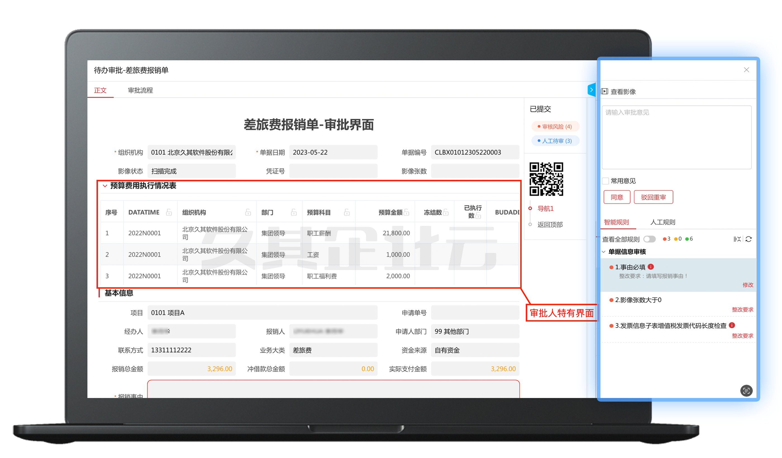Click the refresh rules icon
The width and height of the screenshot is (782, 458).
pos(748,239)
